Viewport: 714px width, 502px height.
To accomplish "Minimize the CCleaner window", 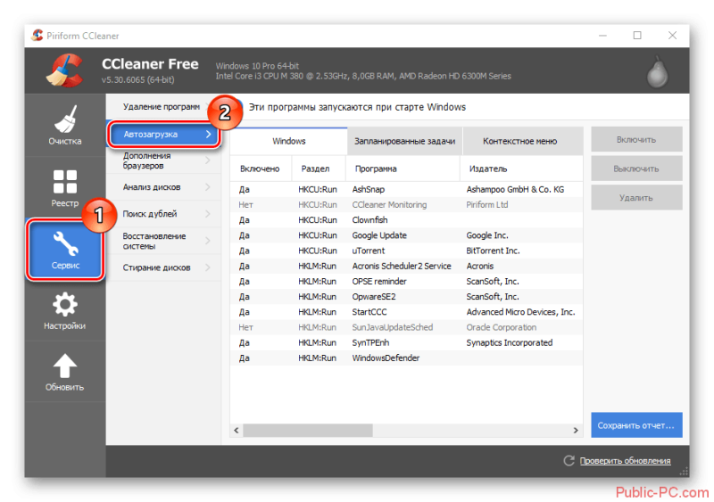I will point(603,36).
